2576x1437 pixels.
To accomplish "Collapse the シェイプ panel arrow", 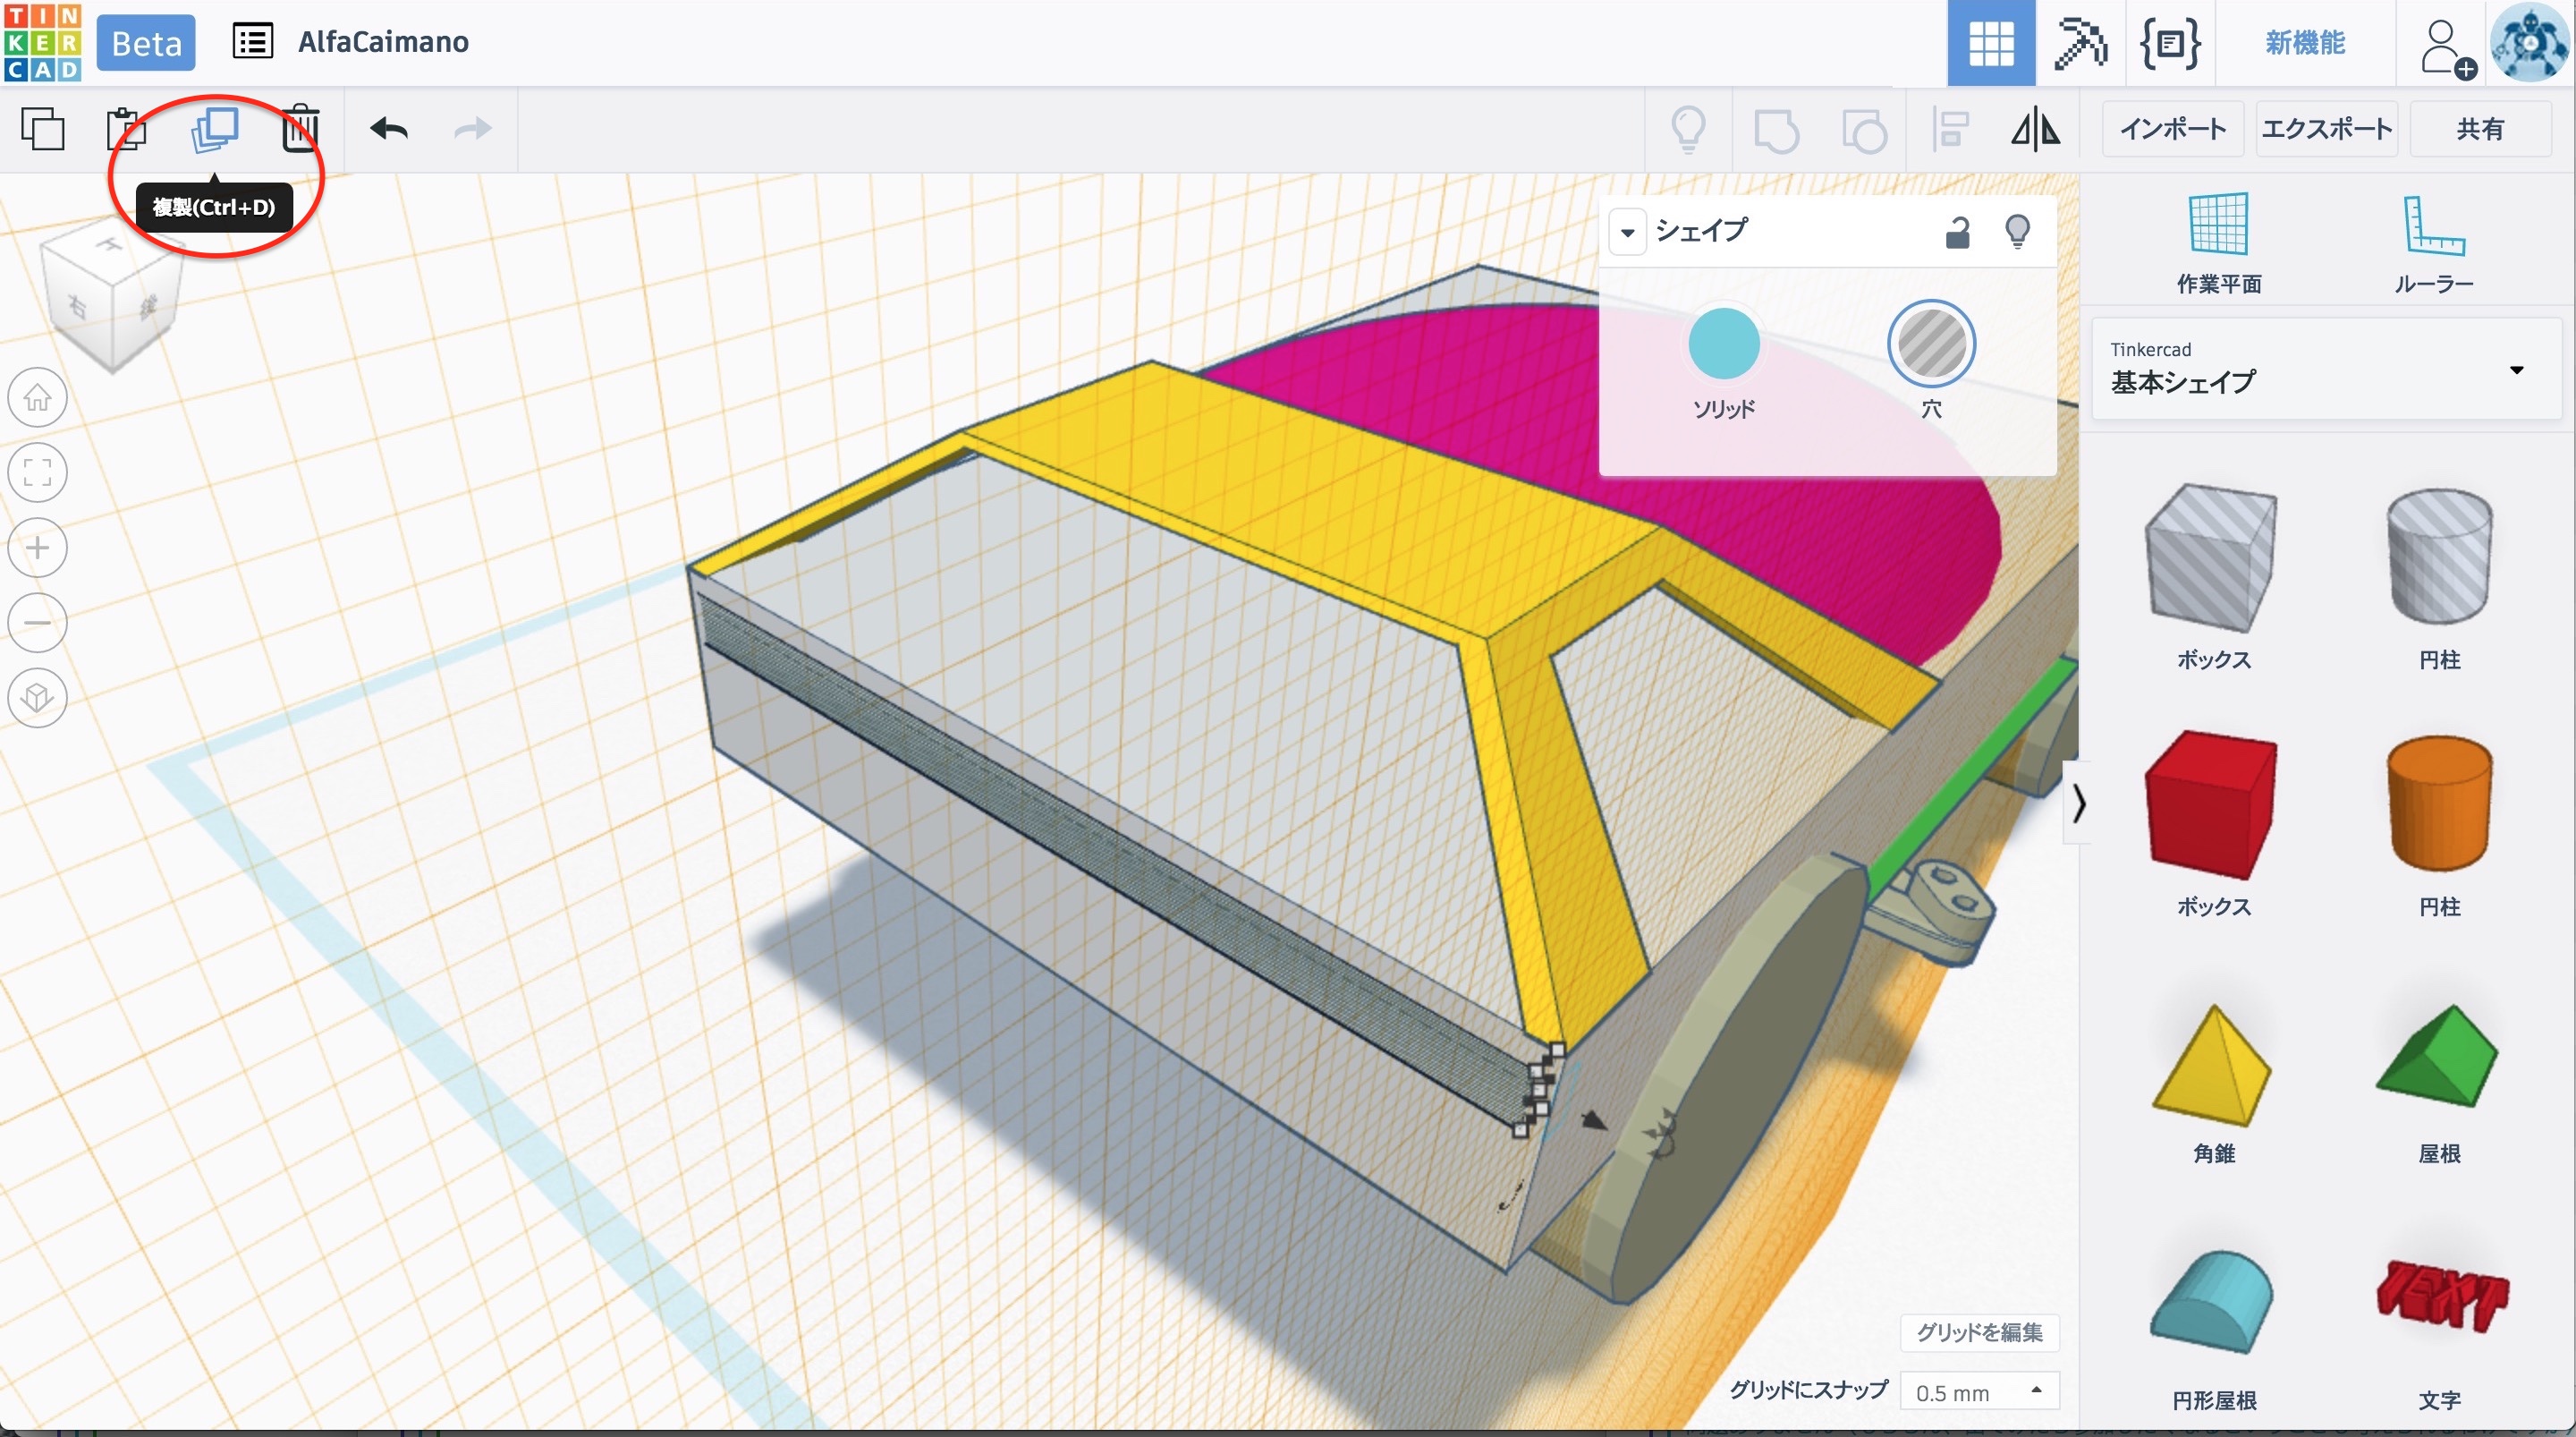I will (1628, 232).
